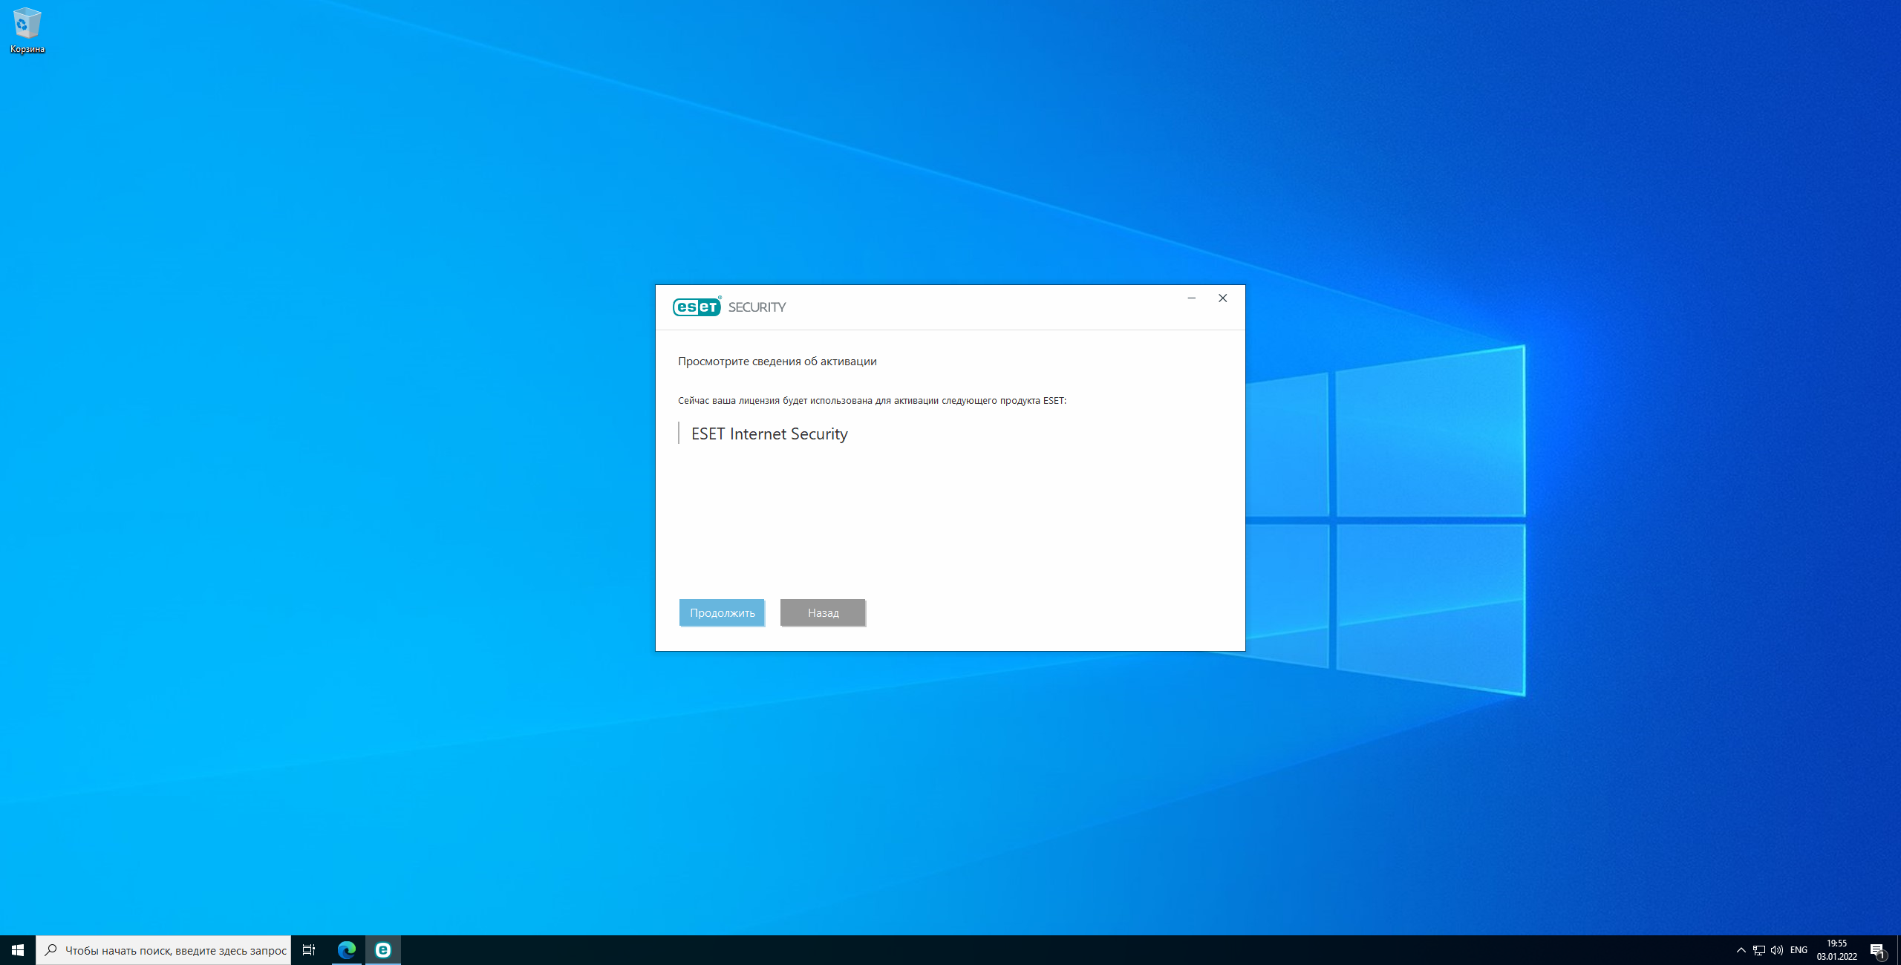Click the license activation description text
Screen dimensions: 1901x965
pos(872,401)
